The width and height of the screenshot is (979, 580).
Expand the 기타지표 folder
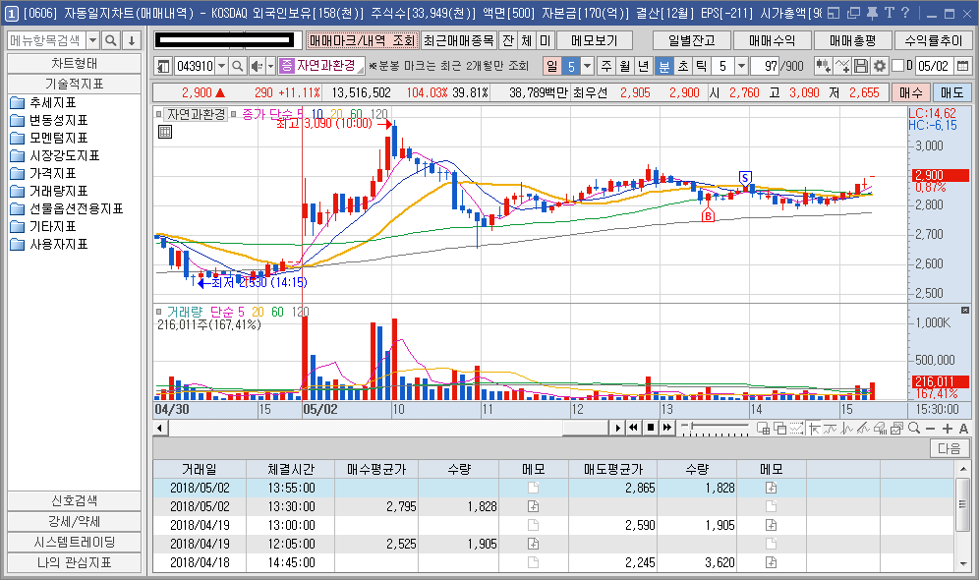[52, 226]
